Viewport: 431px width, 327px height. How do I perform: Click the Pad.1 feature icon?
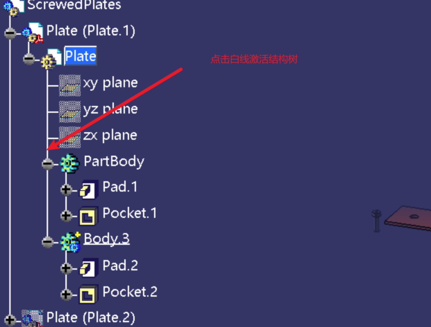tap(89, 189)
